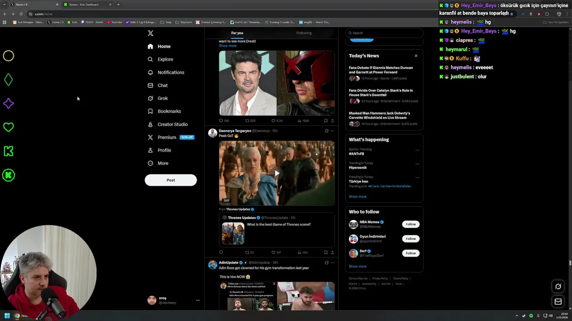Open Chat in the left sidebar
This screenshot has width=572, height=321.
pyautogui.click(x=158, y=85)
